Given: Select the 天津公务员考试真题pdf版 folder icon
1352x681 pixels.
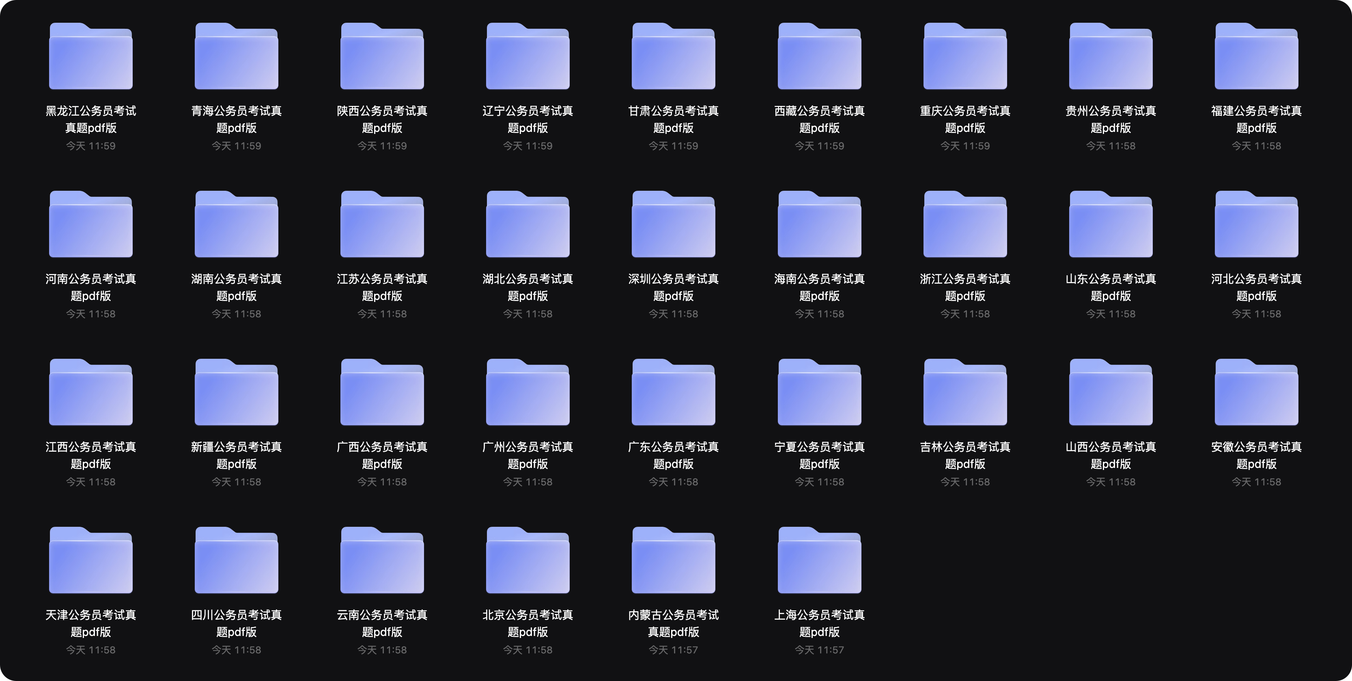Looking at the screenshot, I should tap(91, 560).
